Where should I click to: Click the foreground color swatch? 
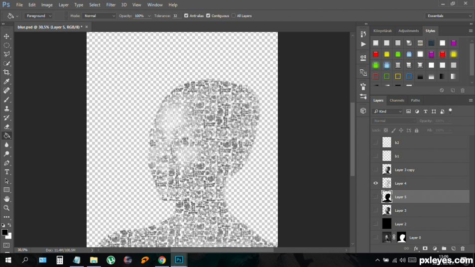click(x=4, y=233)
